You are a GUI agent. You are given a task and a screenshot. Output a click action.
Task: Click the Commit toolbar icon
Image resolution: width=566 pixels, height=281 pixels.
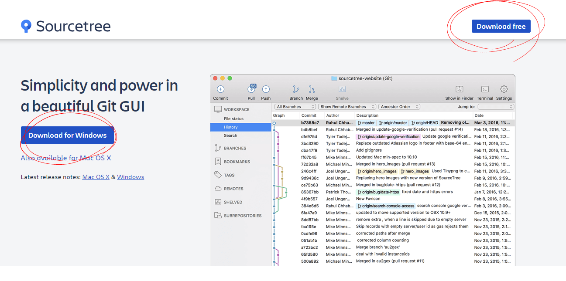[221, 89]
